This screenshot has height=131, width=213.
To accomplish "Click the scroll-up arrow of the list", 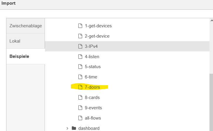I will (x=212, y=21).
